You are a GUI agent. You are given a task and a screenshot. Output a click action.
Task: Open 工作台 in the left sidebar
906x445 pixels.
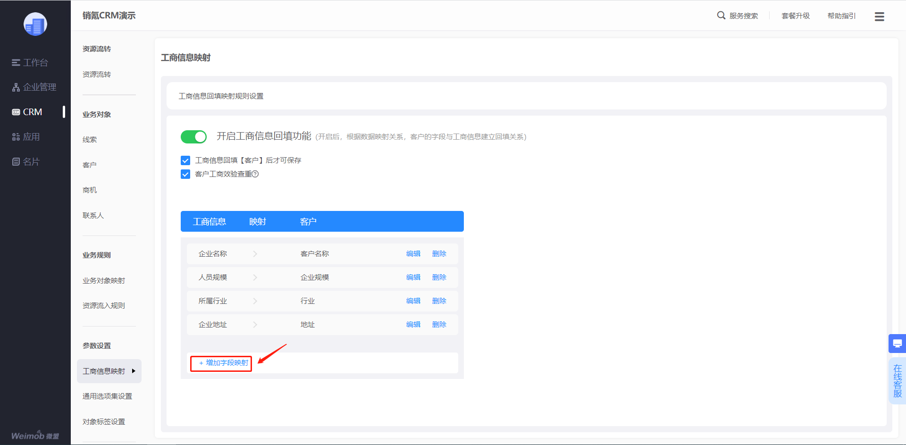(35, 63)
